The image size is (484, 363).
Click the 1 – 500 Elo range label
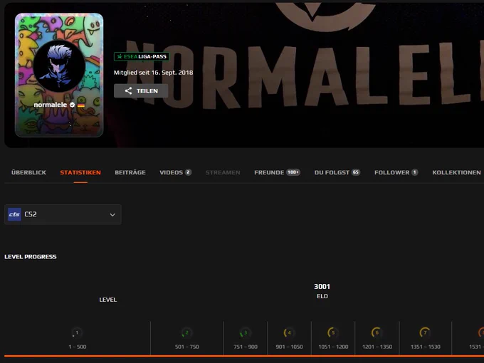(77, 347)
